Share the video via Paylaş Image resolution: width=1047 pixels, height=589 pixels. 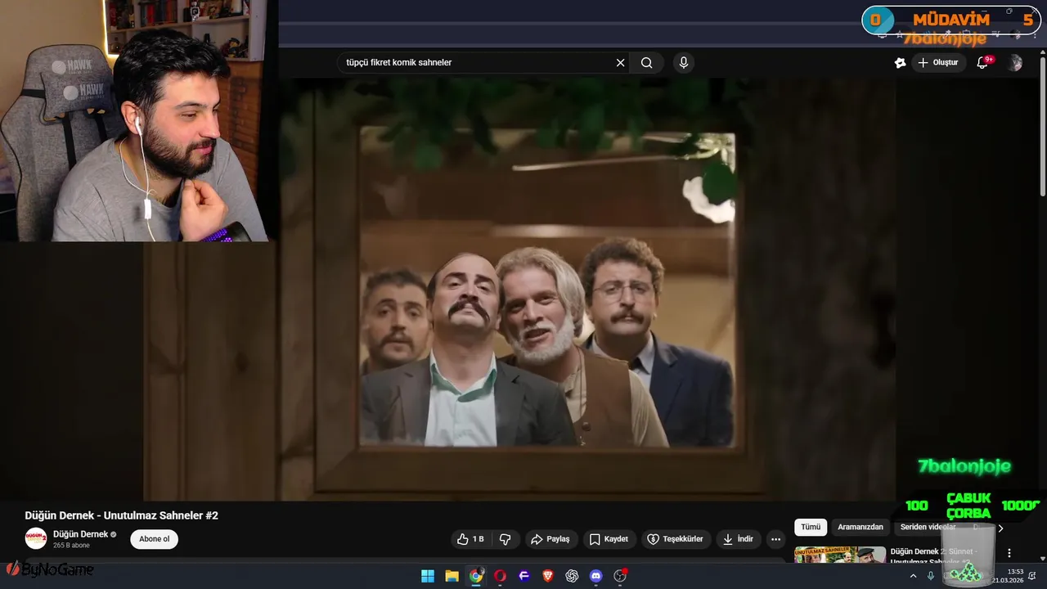(550, 539)
